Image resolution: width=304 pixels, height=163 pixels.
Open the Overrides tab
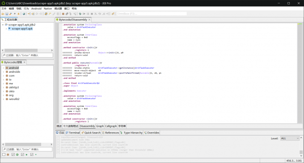click(x=152, y=133)
